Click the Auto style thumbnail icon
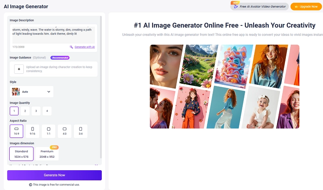The height and width of the screenshot is (190, 323). click(16, 92)
